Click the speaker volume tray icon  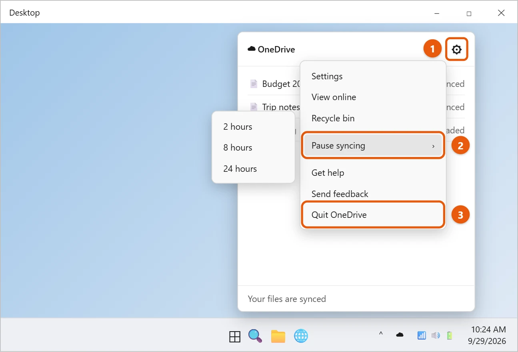[x=436, y=335]
